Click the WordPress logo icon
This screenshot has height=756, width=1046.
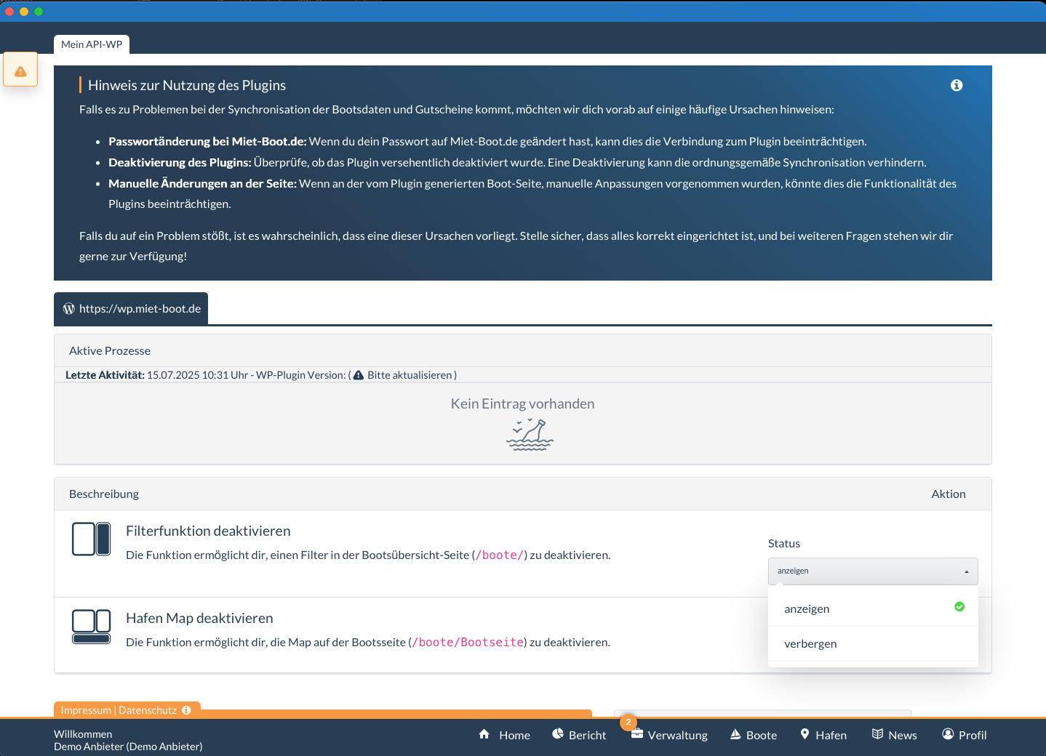click(69, 309)
